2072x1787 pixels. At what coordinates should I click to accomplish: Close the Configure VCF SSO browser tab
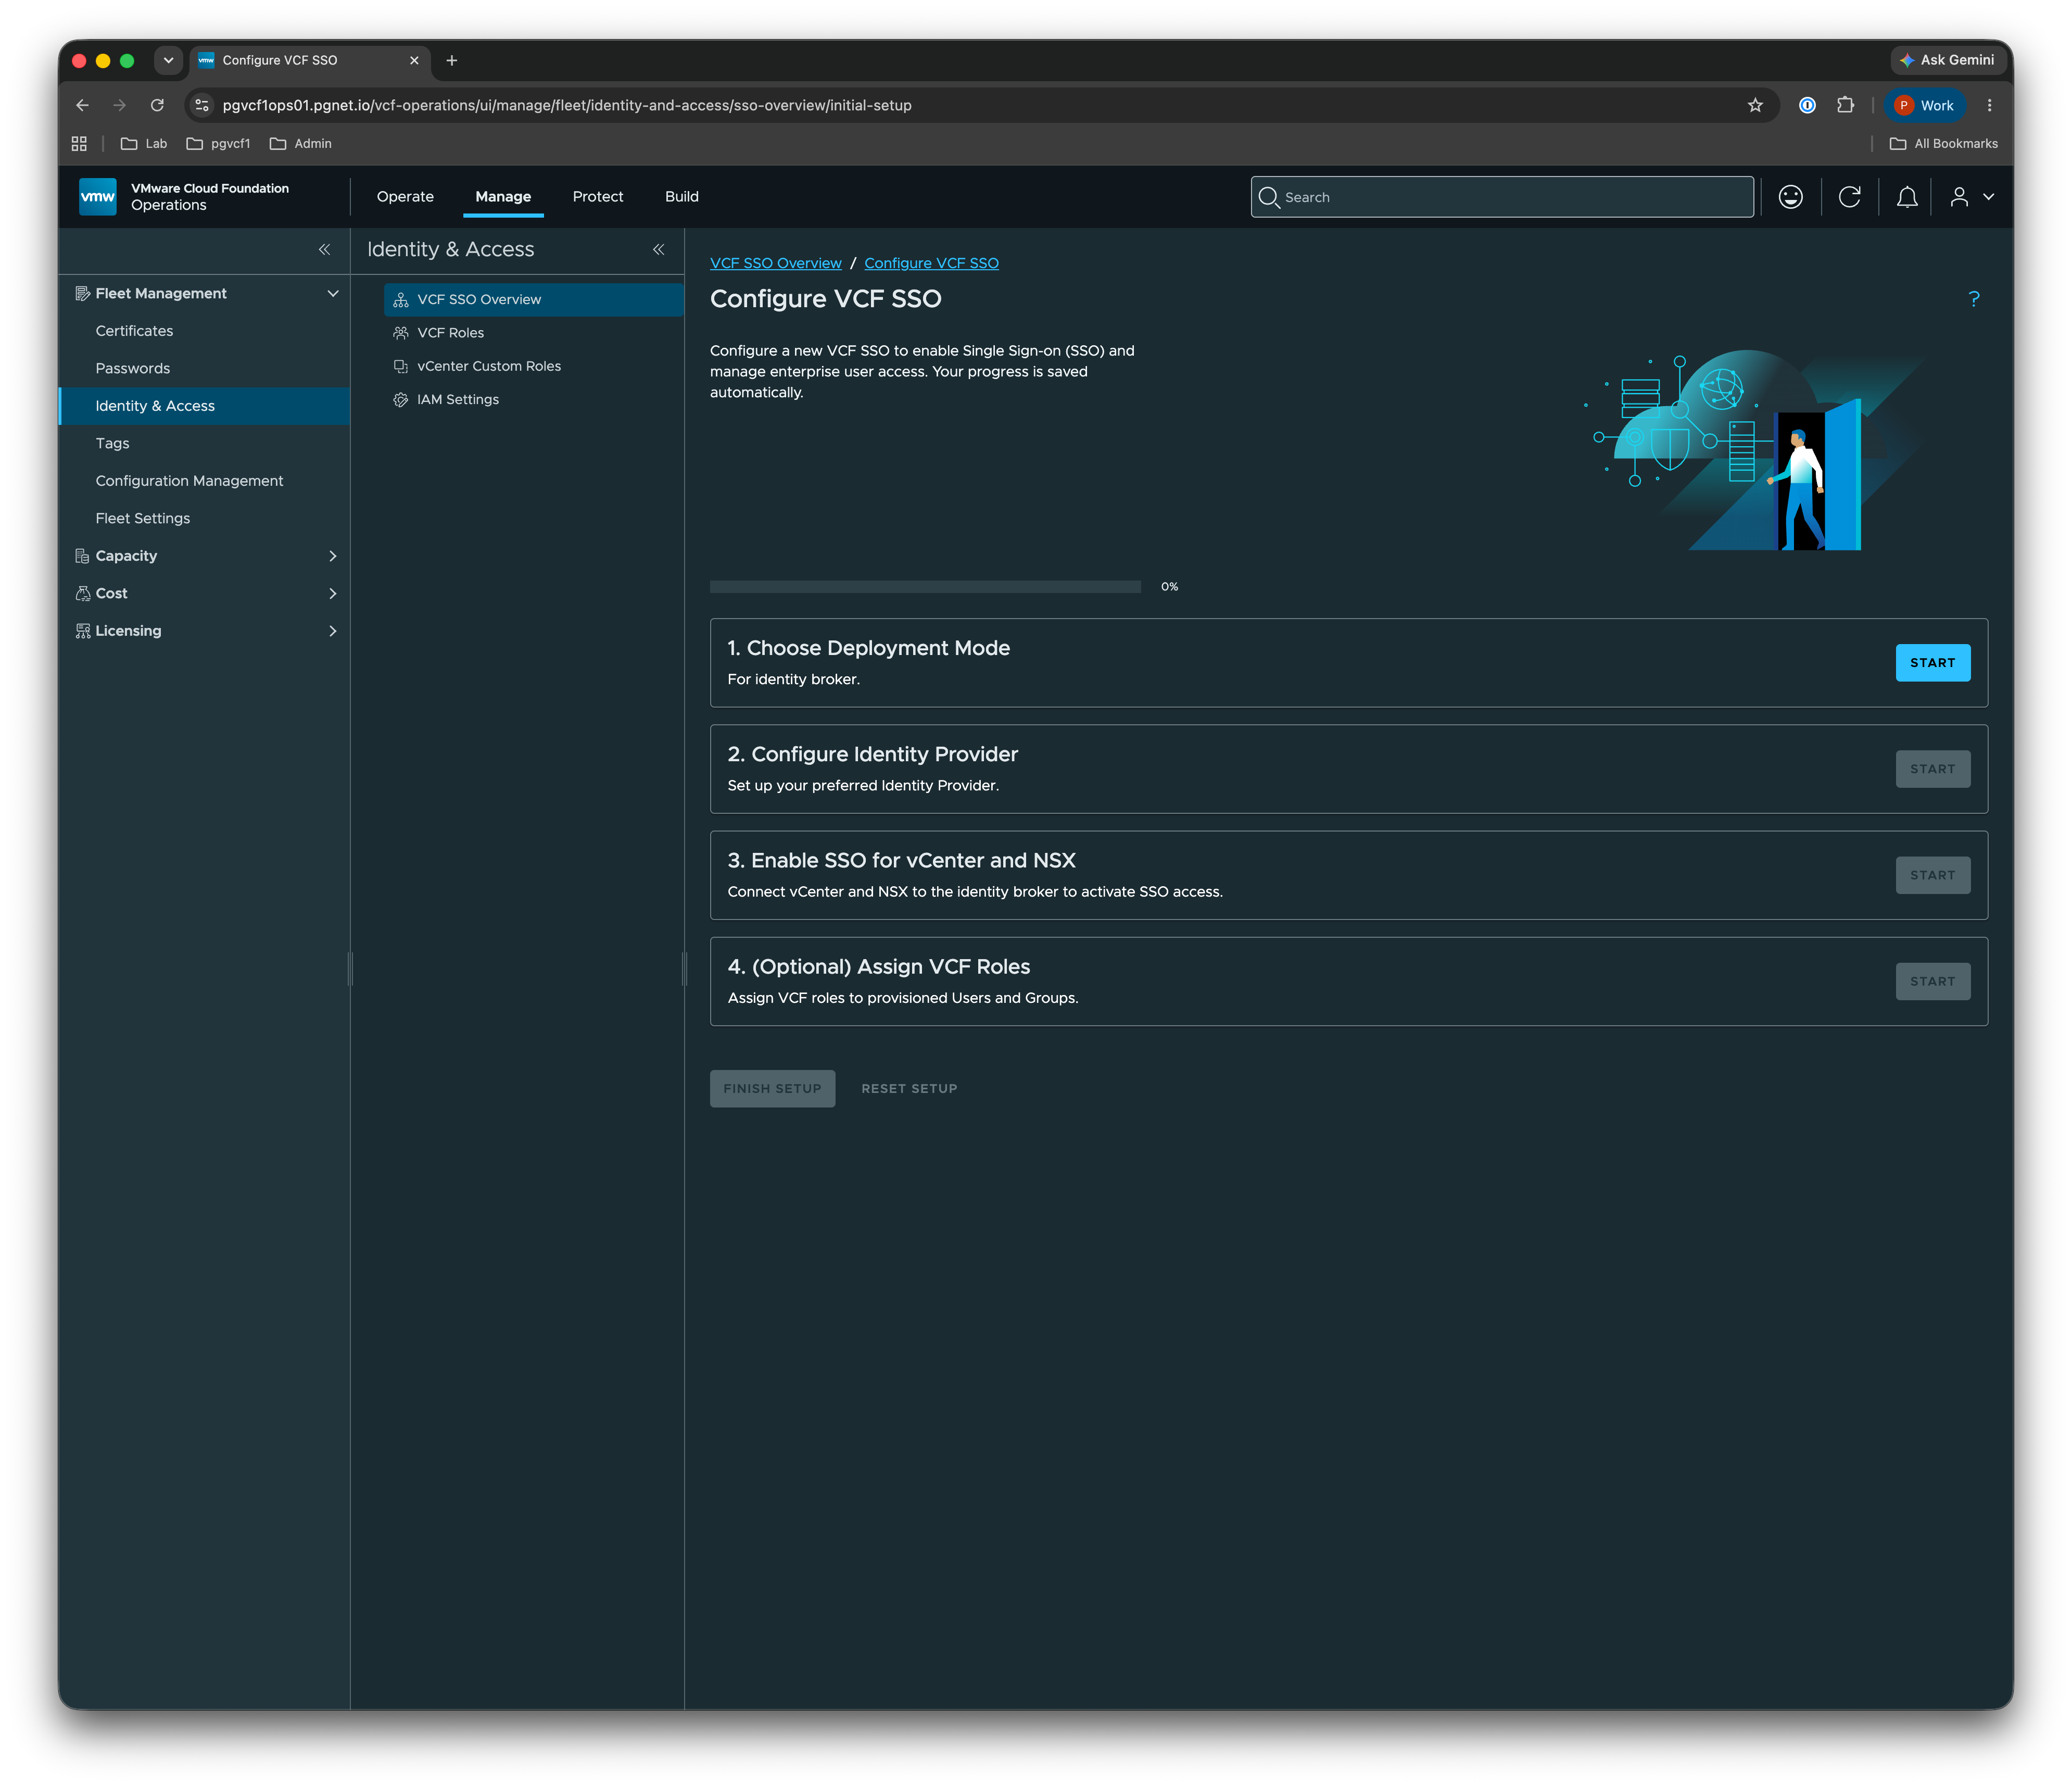[414, 60]
